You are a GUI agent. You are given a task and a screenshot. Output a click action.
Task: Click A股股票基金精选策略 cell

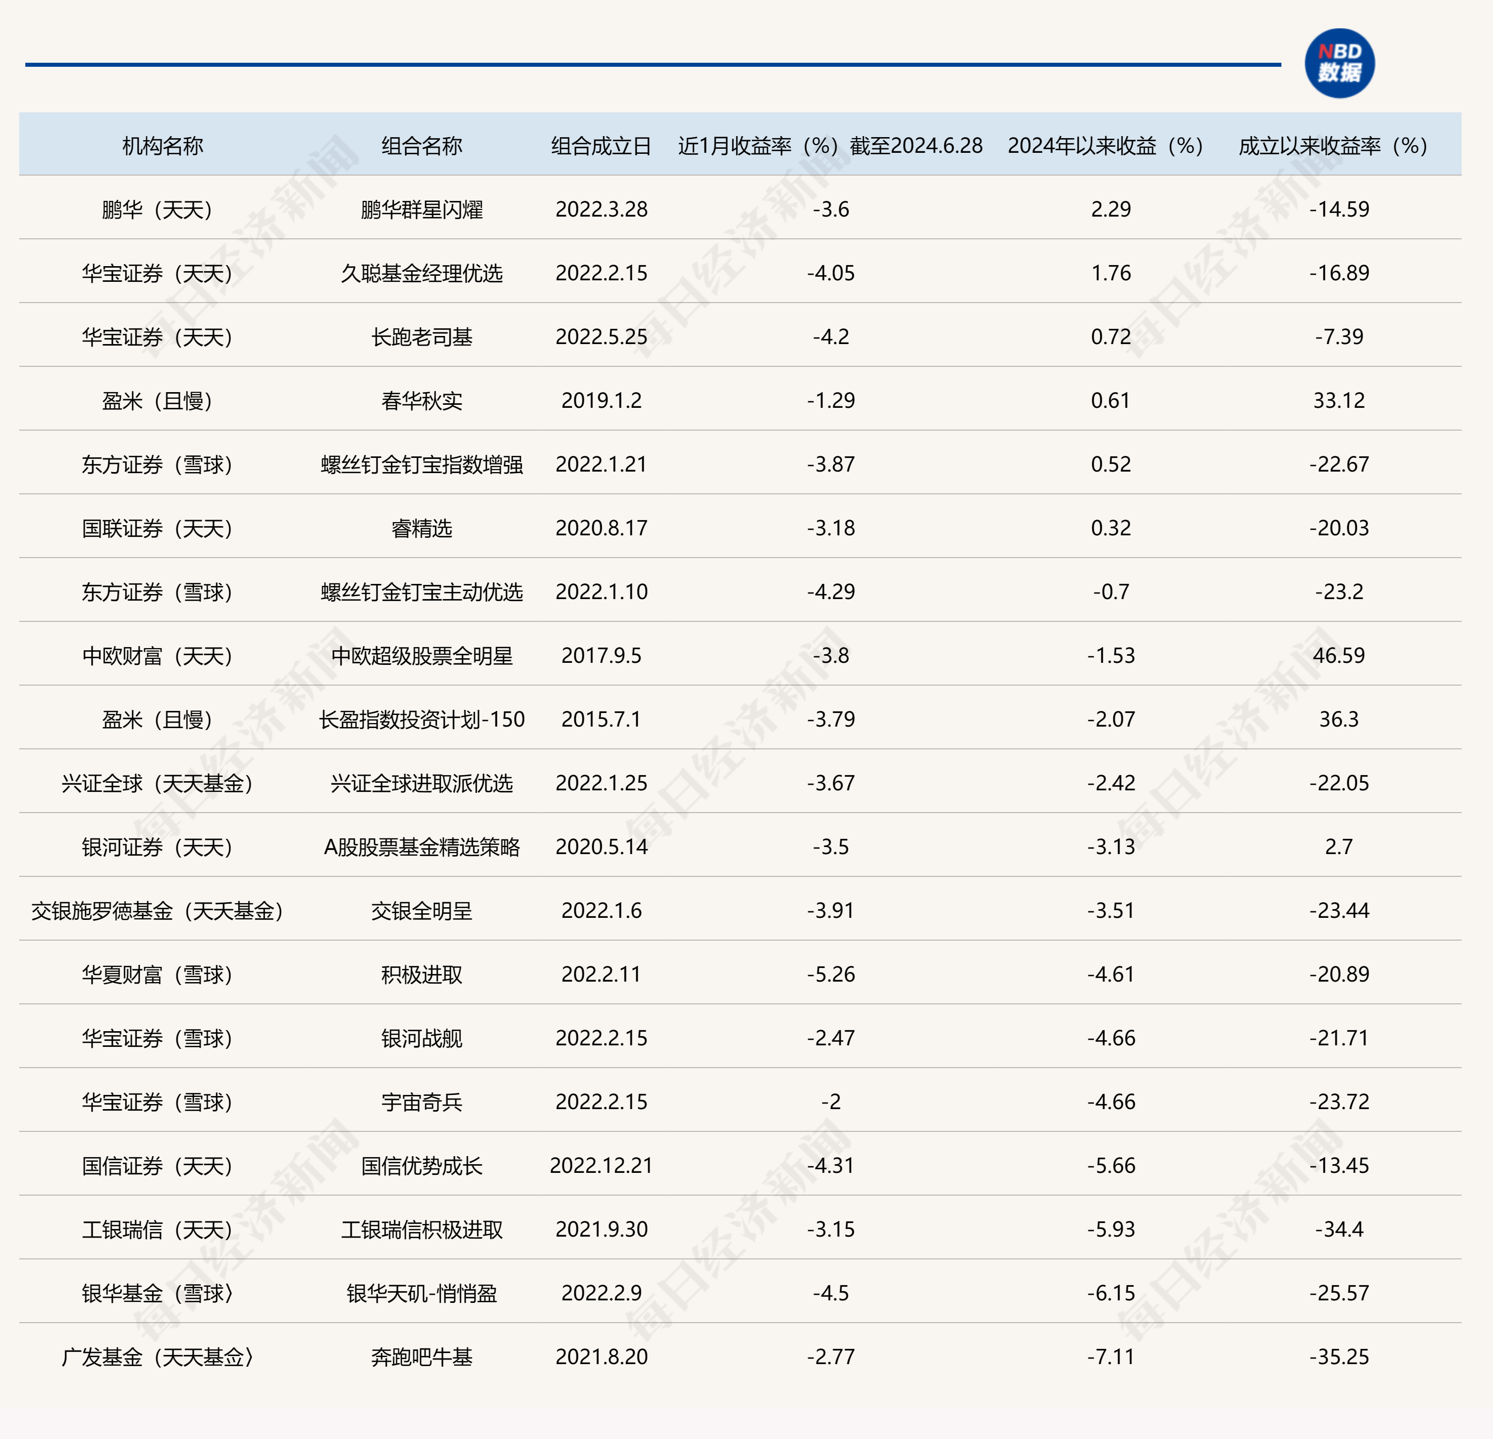pos(422,848)
